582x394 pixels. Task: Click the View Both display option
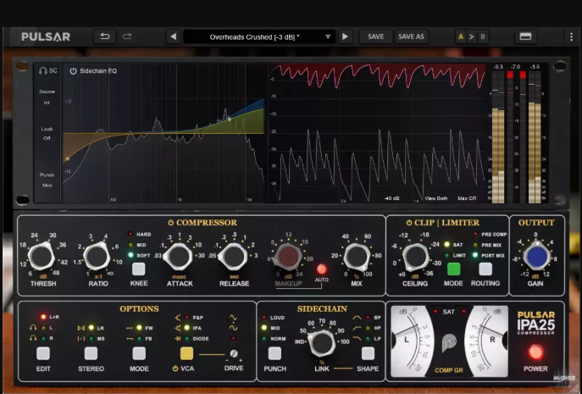(x=435, y=198)
